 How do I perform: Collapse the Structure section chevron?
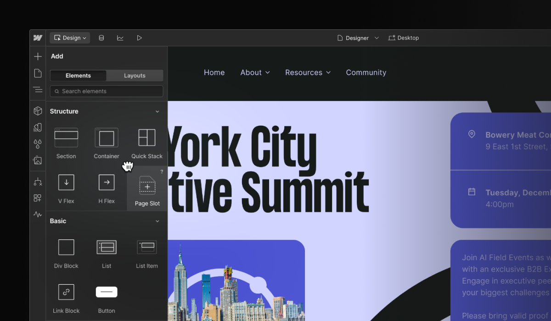[x=157, y=111]
